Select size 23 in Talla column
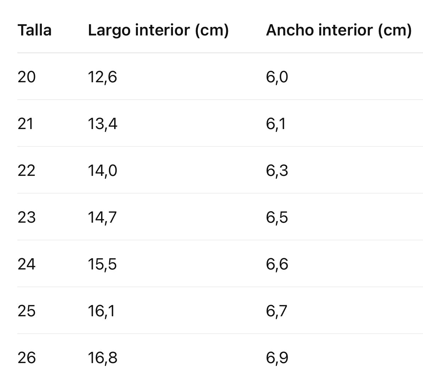This screenshot has width=423, height=384. 27,217
